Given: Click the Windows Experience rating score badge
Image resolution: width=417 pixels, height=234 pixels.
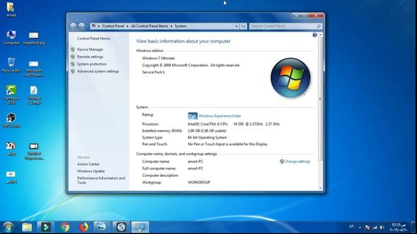Looking at the screenshot, I should [x=193, y=116].
